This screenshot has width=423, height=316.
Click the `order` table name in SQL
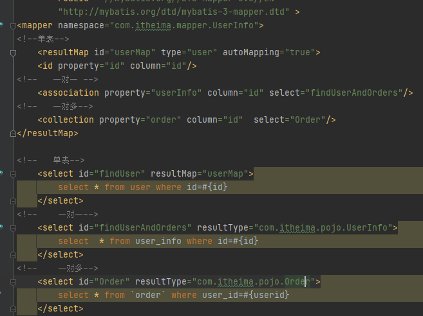click(x=148, y=295)
